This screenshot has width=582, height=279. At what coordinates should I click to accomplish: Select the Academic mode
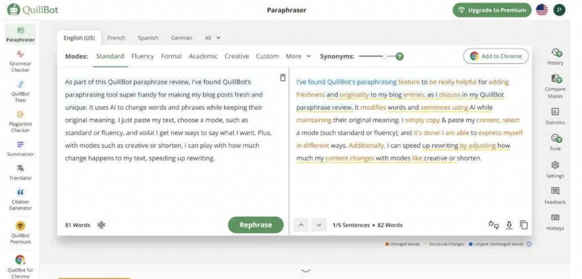203,56
